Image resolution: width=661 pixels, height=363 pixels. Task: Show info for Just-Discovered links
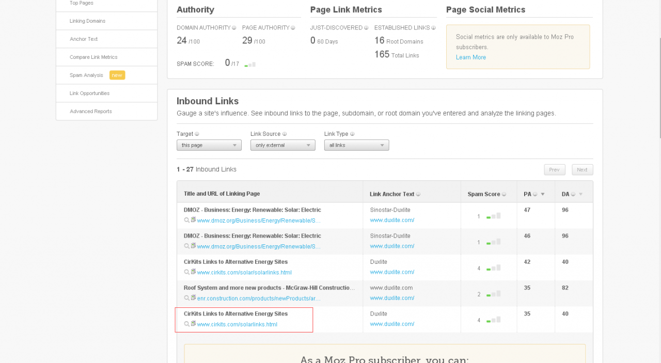pyautogui.click(x=366, y=28)
